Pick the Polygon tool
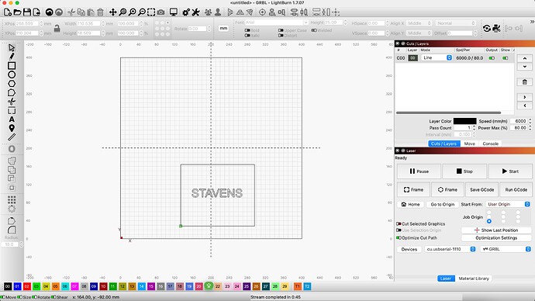The image size is (535, 301). point(12,84)
